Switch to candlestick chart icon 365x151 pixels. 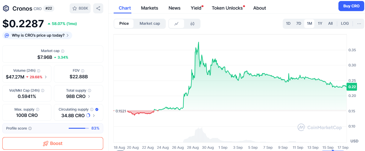[x=192, y=24]
